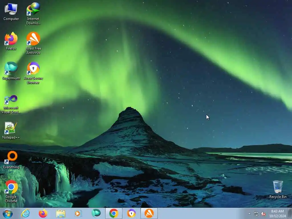Launch Firefox from the taskbar
Image resolution: width=292 pixels, height=219 pixels.
[x=43, y=213]
